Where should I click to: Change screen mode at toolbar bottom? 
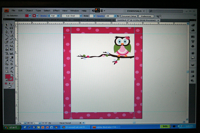9,87
